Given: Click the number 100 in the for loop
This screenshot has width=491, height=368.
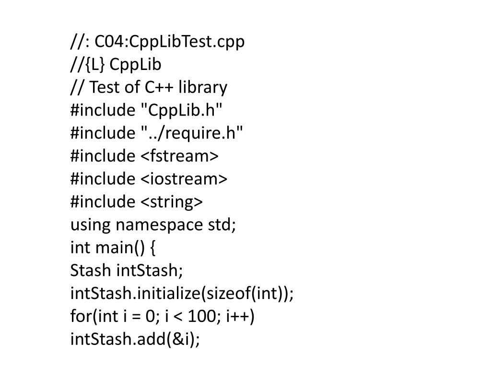Looking at the screenshot, I should point(202,316).
